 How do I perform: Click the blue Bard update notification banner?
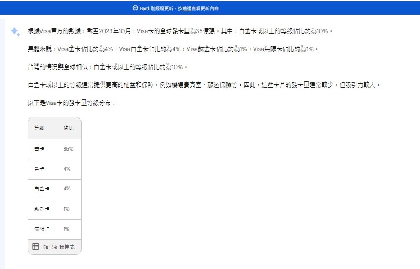210,8
